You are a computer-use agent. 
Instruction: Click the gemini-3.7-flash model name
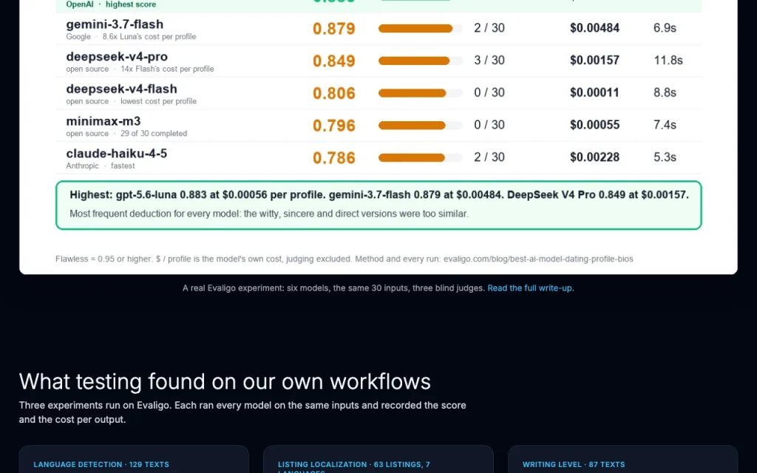coord(115,24)
